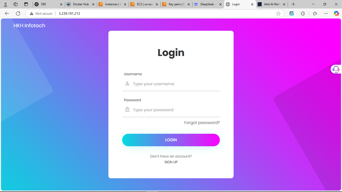Open the Forgot password? link
Viewport: 342px width, 192px height.
click(202, 122)
